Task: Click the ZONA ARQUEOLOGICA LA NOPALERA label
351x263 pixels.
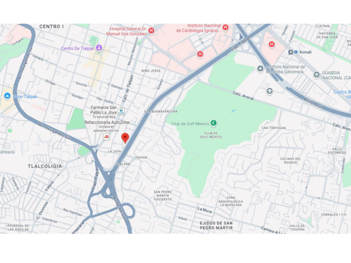Action: coord(231,201)
